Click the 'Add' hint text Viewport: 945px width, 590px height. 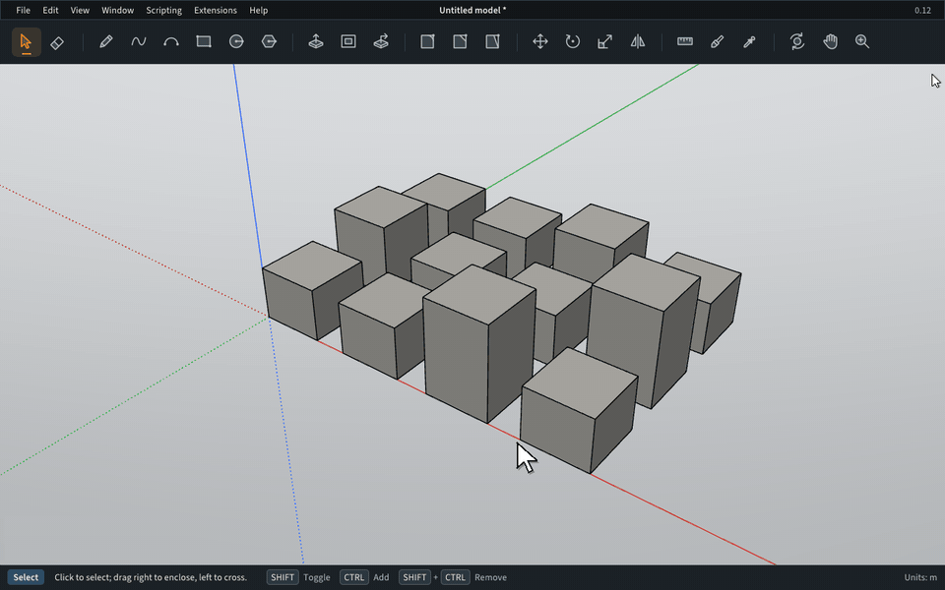point(381,577)
